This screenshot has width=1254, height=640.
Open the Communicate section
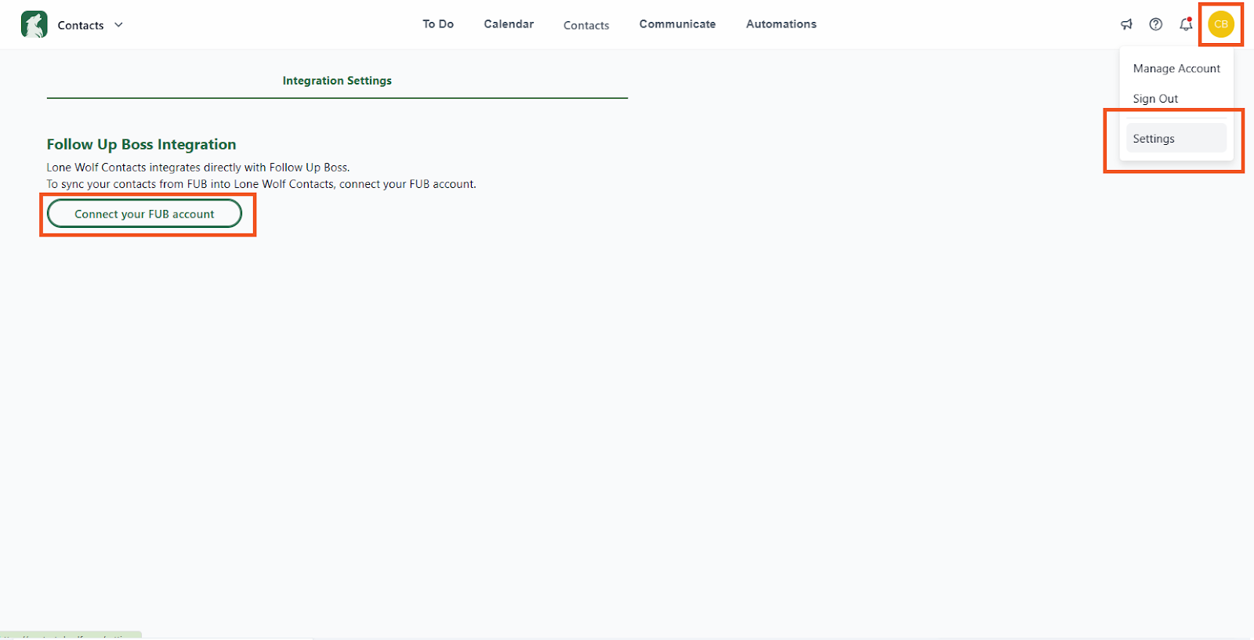point(677,24)
